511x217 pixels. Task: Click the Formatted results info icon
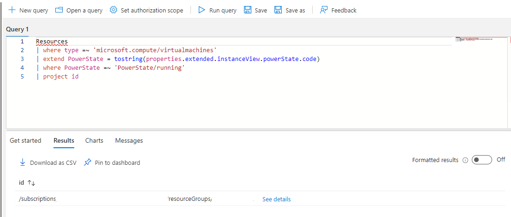point(465,160)
